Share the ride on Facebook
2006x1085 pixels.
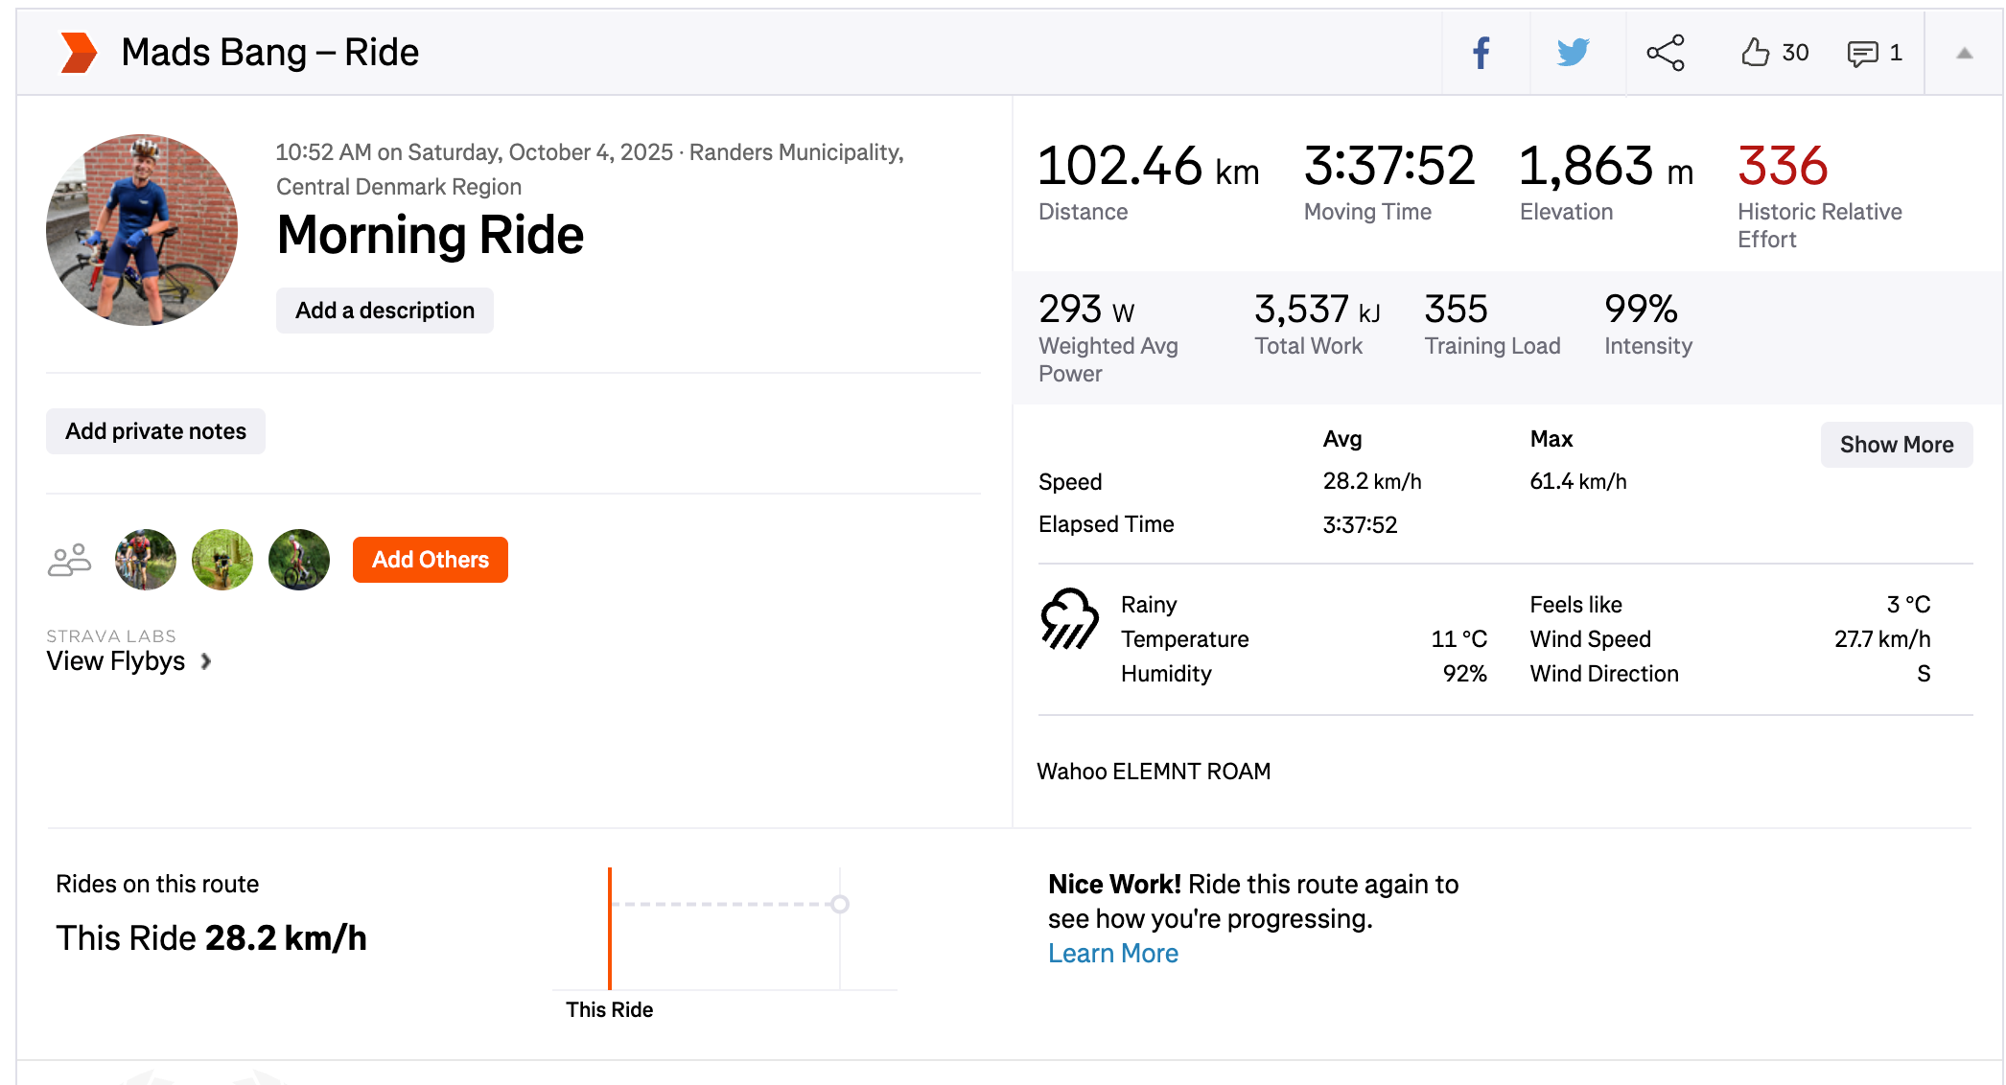tap(1481, 53)
